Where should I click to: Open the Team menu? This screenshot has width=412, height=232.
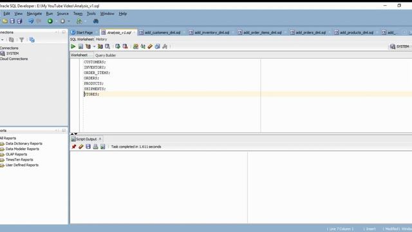pyautogui.click(x=77, y=14)
